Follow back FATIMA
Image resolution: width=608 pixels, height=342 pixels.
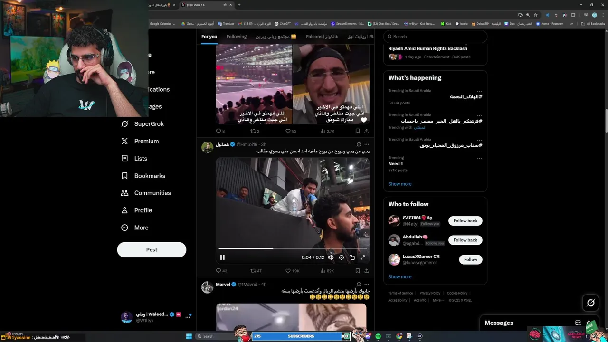(465, 221)
